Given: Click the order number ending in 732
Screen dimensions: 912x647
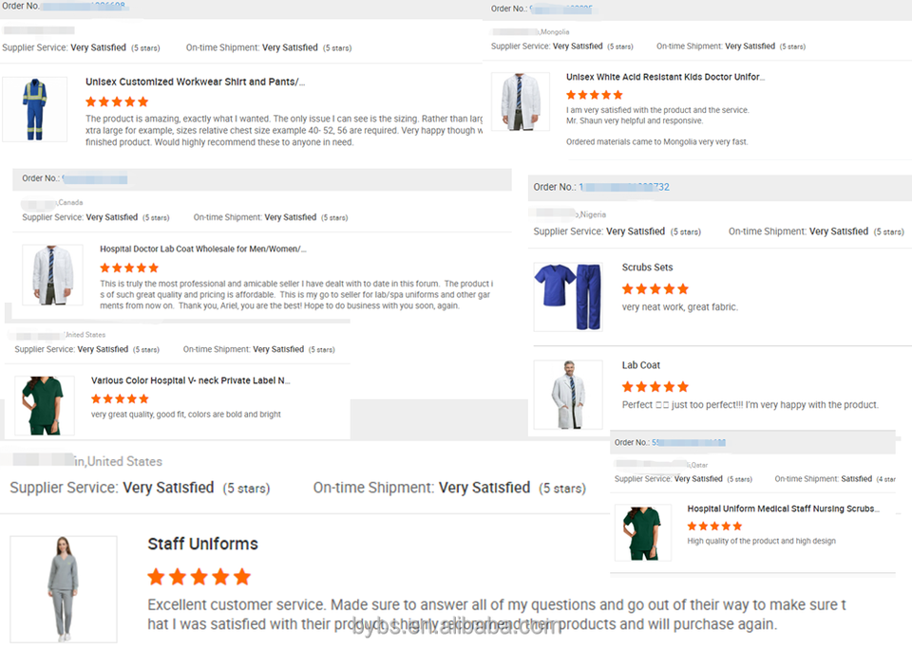Looking at the screenshot, I should [x=624, y=187].
